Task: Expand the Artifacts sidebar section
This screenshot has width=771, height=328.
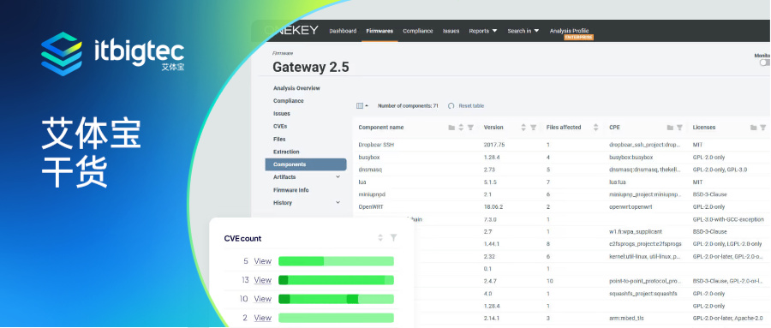Action: 338,177
